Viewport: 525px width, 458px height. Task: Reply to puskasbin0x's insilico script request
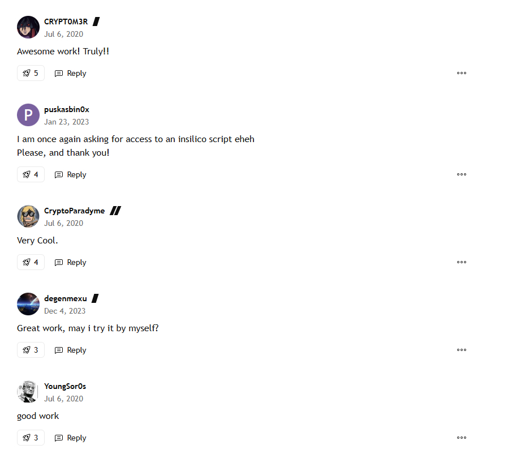pos(71,174)
